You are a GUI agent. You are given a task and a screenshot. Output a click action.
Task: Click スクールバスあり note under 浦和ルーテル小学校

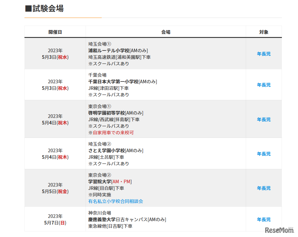tap(109, 64)
